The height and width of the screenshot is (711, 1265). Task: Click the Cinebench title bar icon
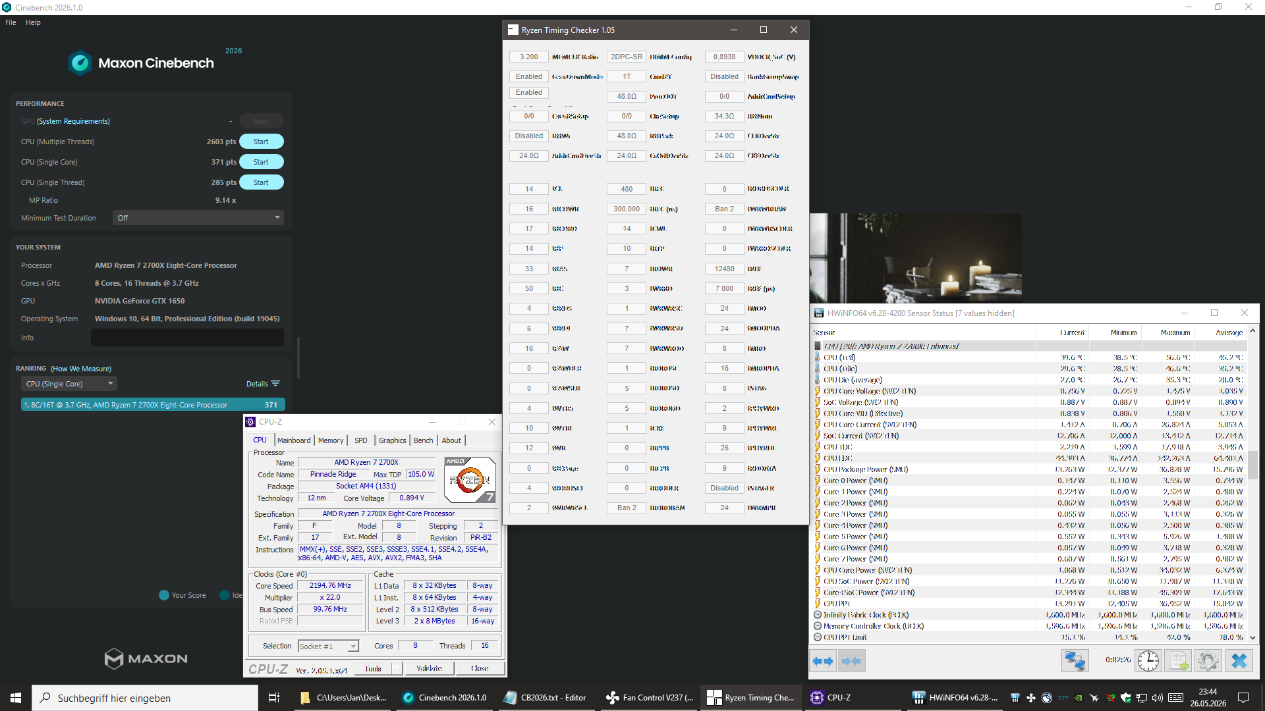[7, 7]
